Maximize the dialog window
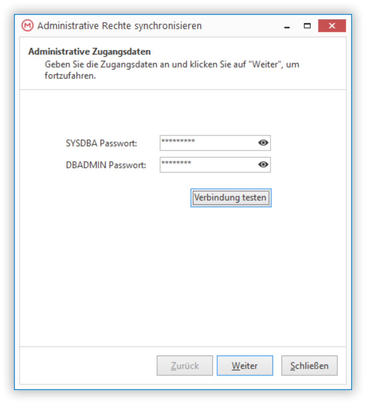The width and height of the screenshot is (366, 404). pyautogui.click(x=307, y=26)
